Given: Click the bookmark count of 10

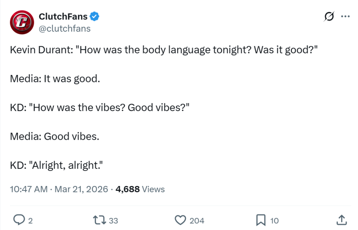Looking at the screenshot, I should click(x=274, y=221).
